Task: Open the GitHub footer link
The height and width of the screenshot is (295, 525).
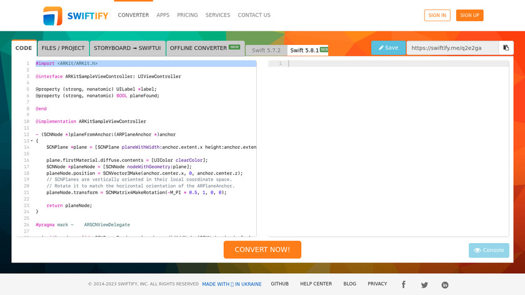Action: [x=279, y=284]
